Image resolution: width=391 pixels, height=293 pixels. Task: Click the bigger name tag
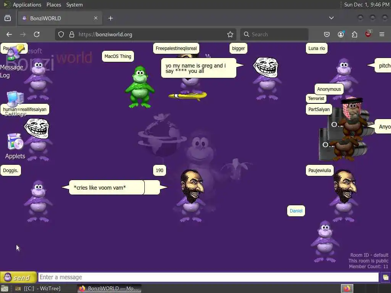[x=238, y=48]
